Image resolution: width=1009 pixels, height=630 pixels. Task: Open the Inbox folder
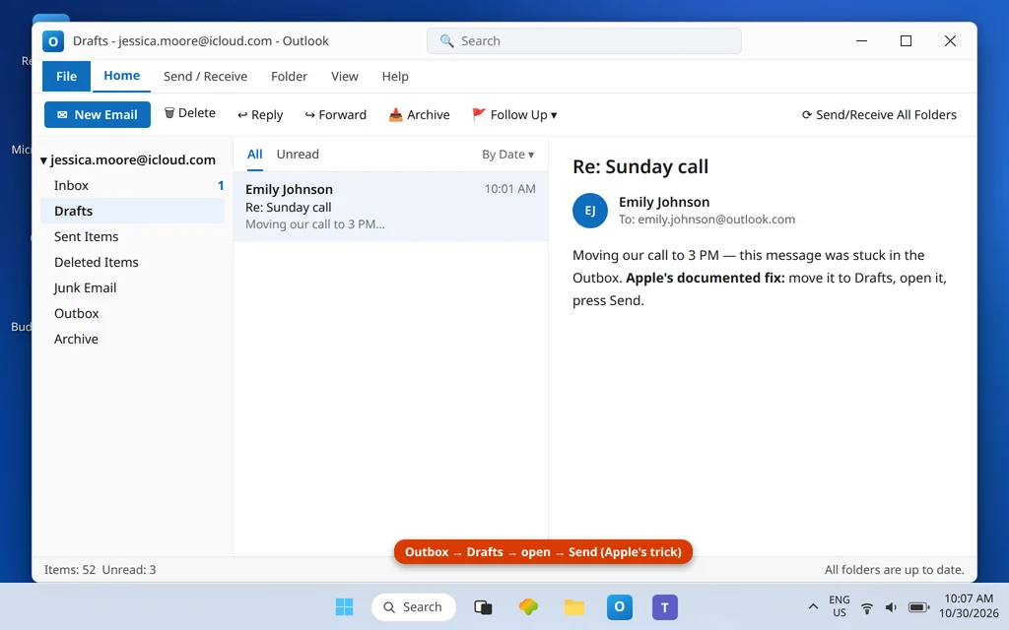coord(133,185)
